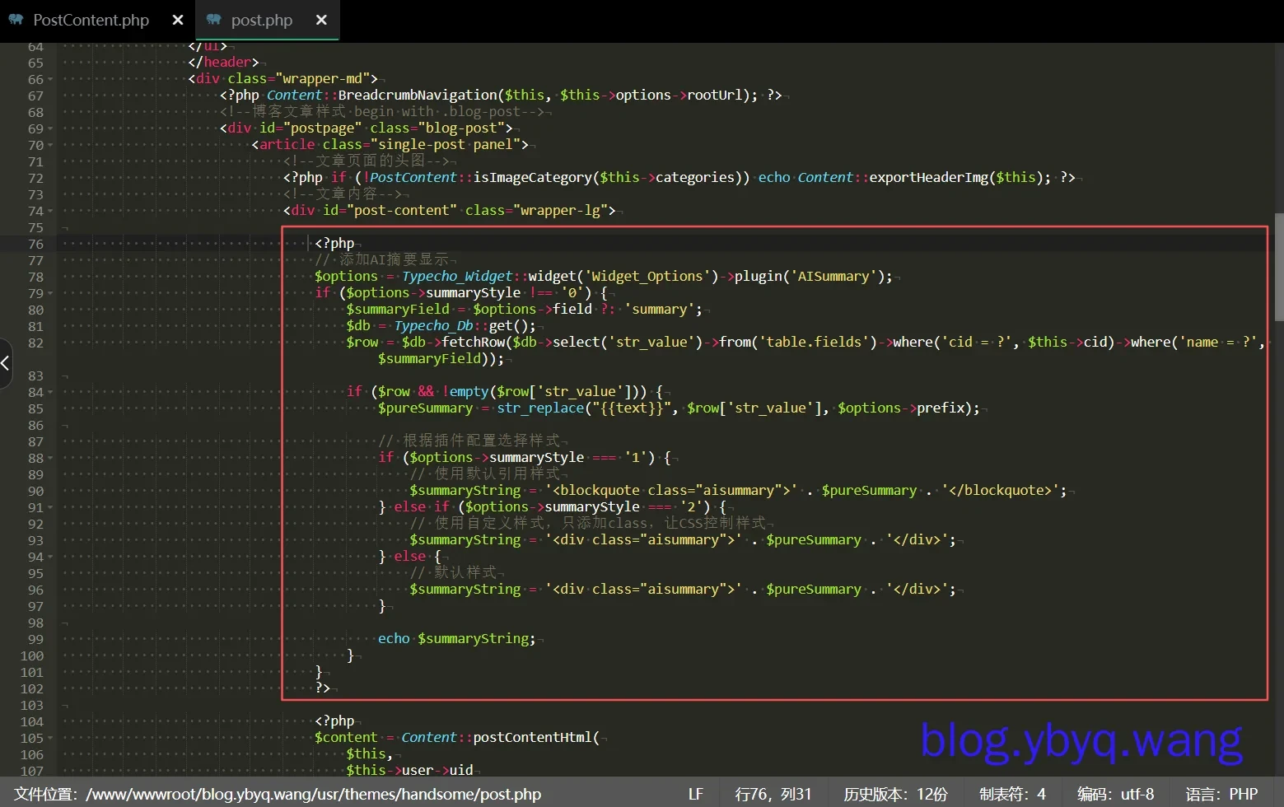Place cursor on '<?php' at line 76

pos(334,244)
